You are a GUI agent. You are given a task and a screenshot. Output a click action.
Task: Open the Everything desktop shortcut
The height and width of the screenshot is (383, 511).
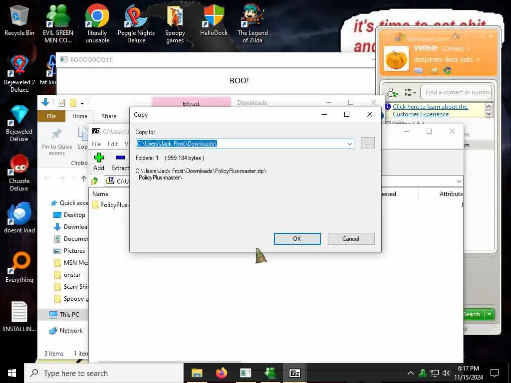(19, 267)
